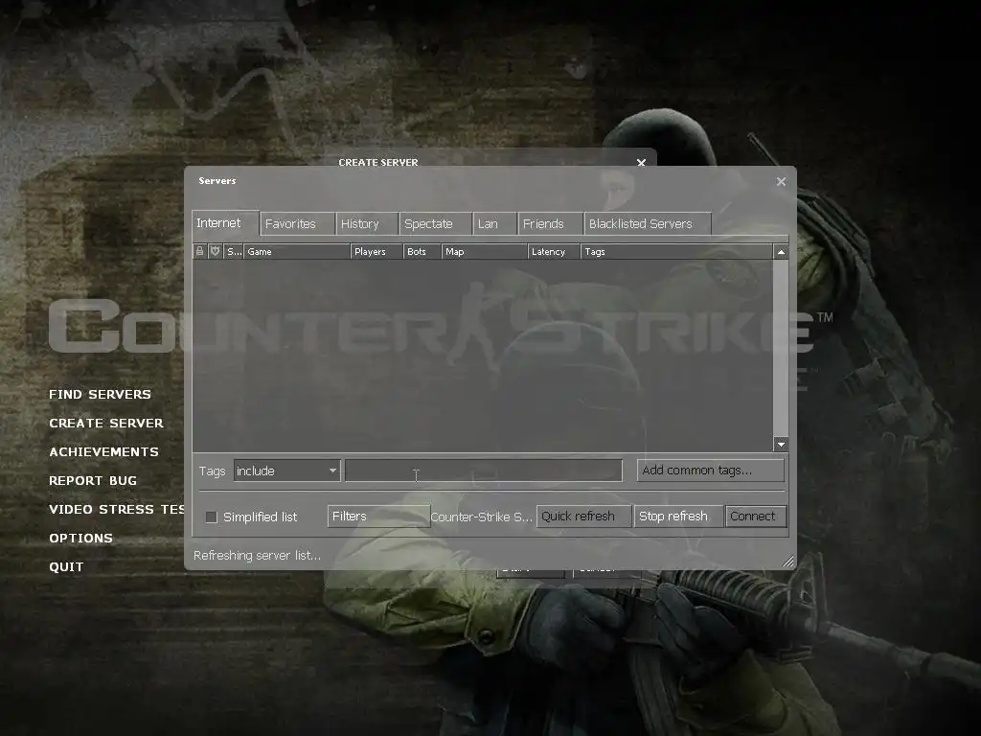Click the Stop refresh button

pos(678,517)
